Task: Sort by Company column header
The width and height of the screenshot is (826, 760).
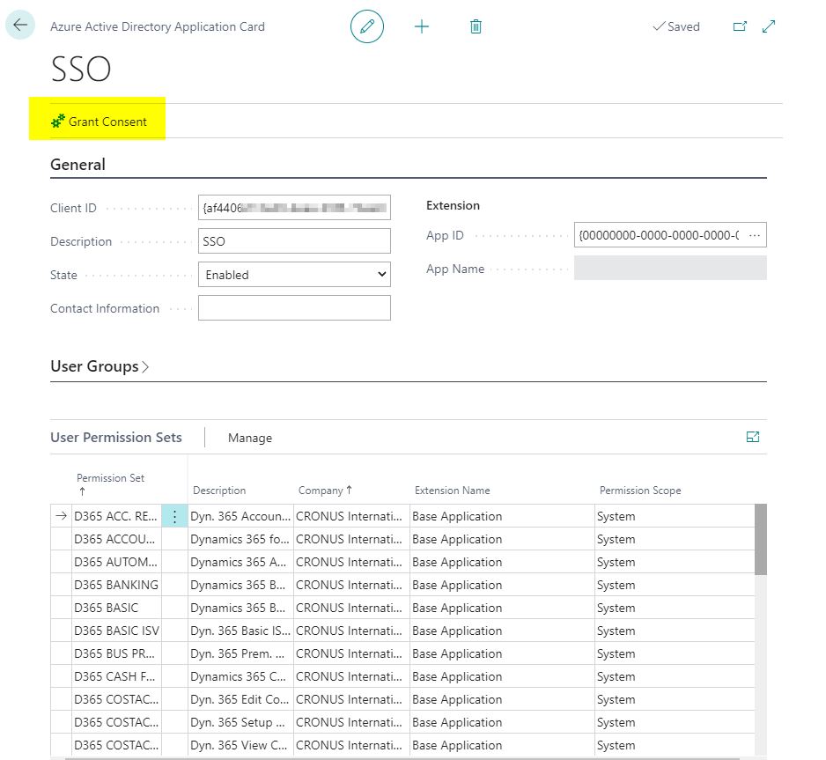Action: [x=324, y=491]
